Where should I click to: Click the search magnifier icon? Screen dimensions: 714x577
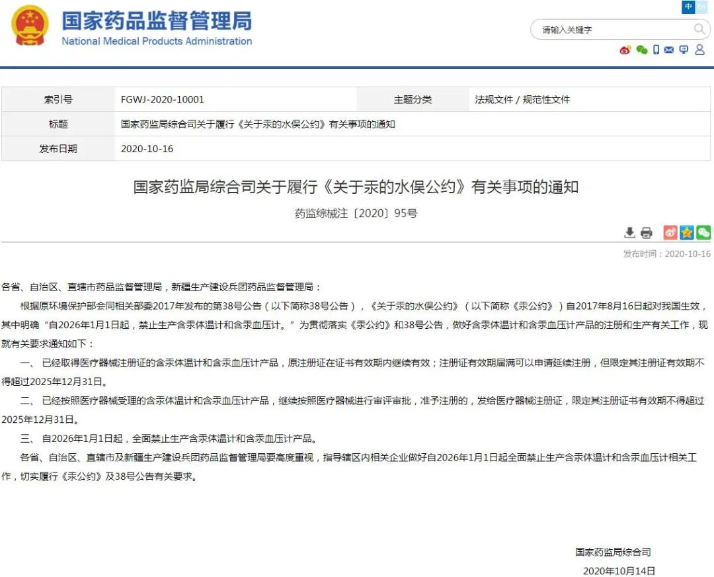tap(699, 29)
